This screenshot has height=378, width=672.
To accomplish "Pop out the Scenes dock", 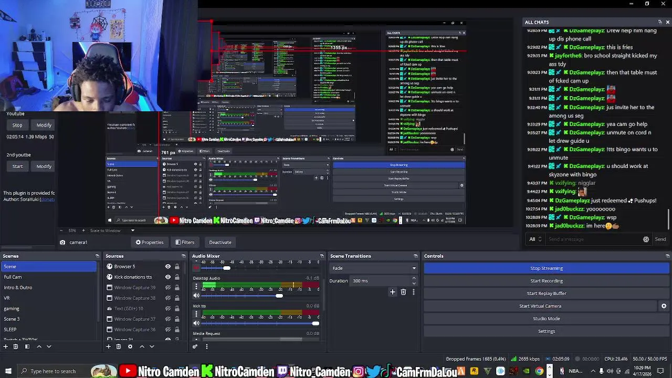I will click(x=97, y=256).
